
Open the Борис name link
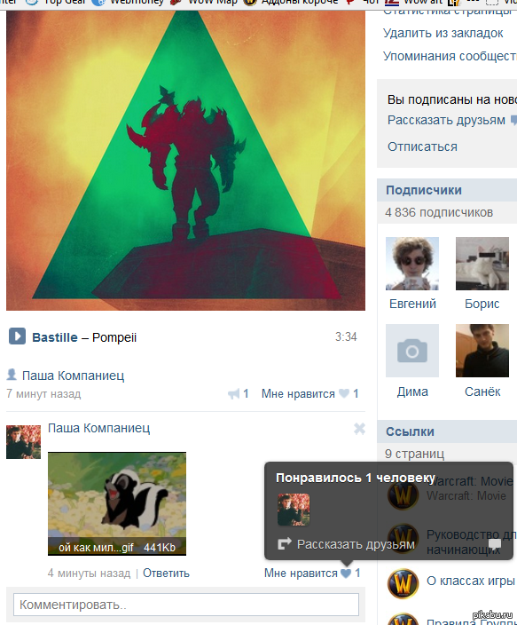pyautogui.click(x=482, y=304)
